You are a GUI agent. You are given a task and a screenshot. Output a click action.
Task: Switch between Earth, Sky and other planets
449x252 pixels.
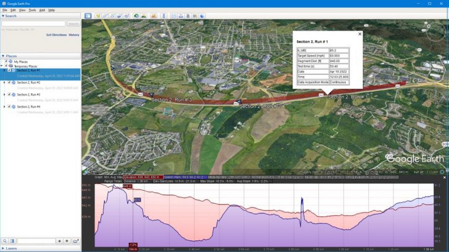[154, 16]
